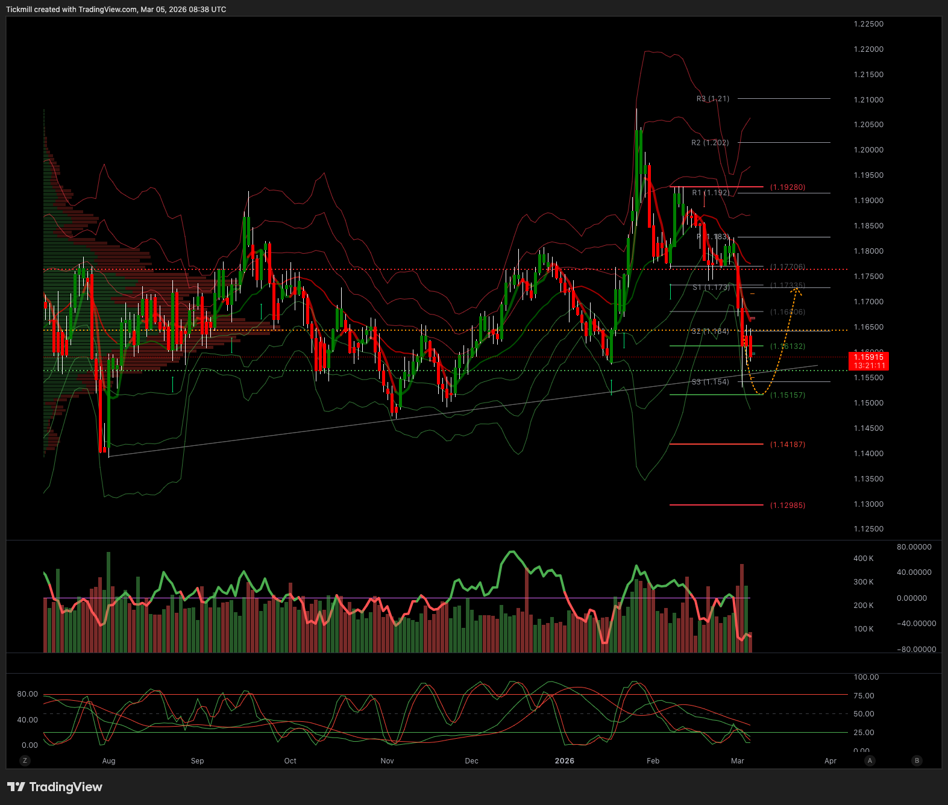
Task: Select the orange dotted projection arrow tip
Action: coord(796,290)
